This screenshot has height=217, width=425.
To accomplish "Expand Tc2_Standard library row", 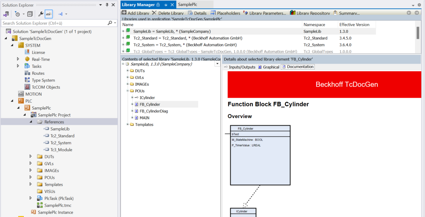I will pos(123,38).
